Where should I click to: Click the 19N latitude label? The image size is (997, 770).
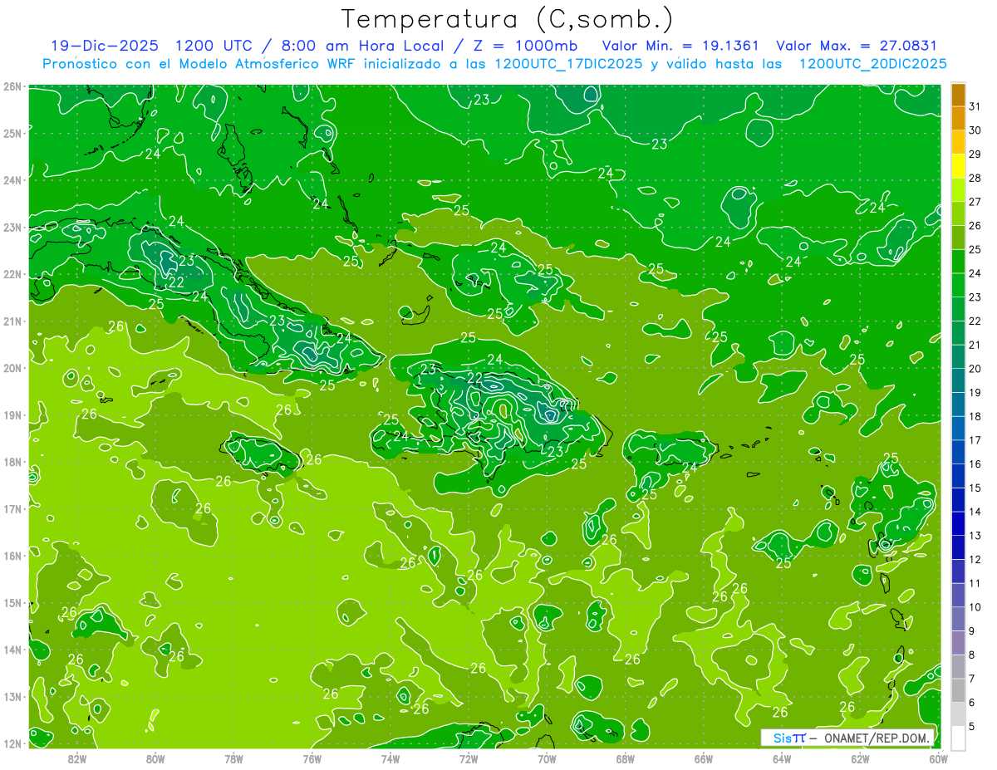13,414
